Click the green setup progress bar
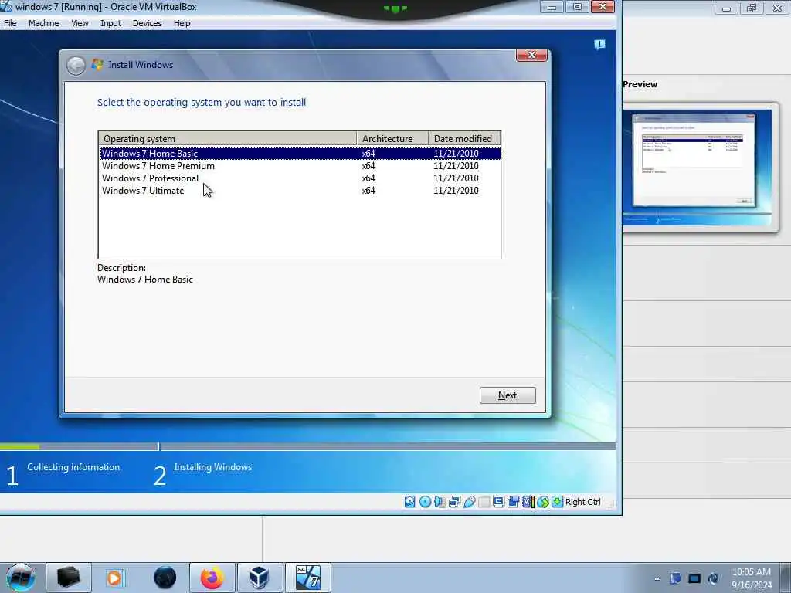 19,447
